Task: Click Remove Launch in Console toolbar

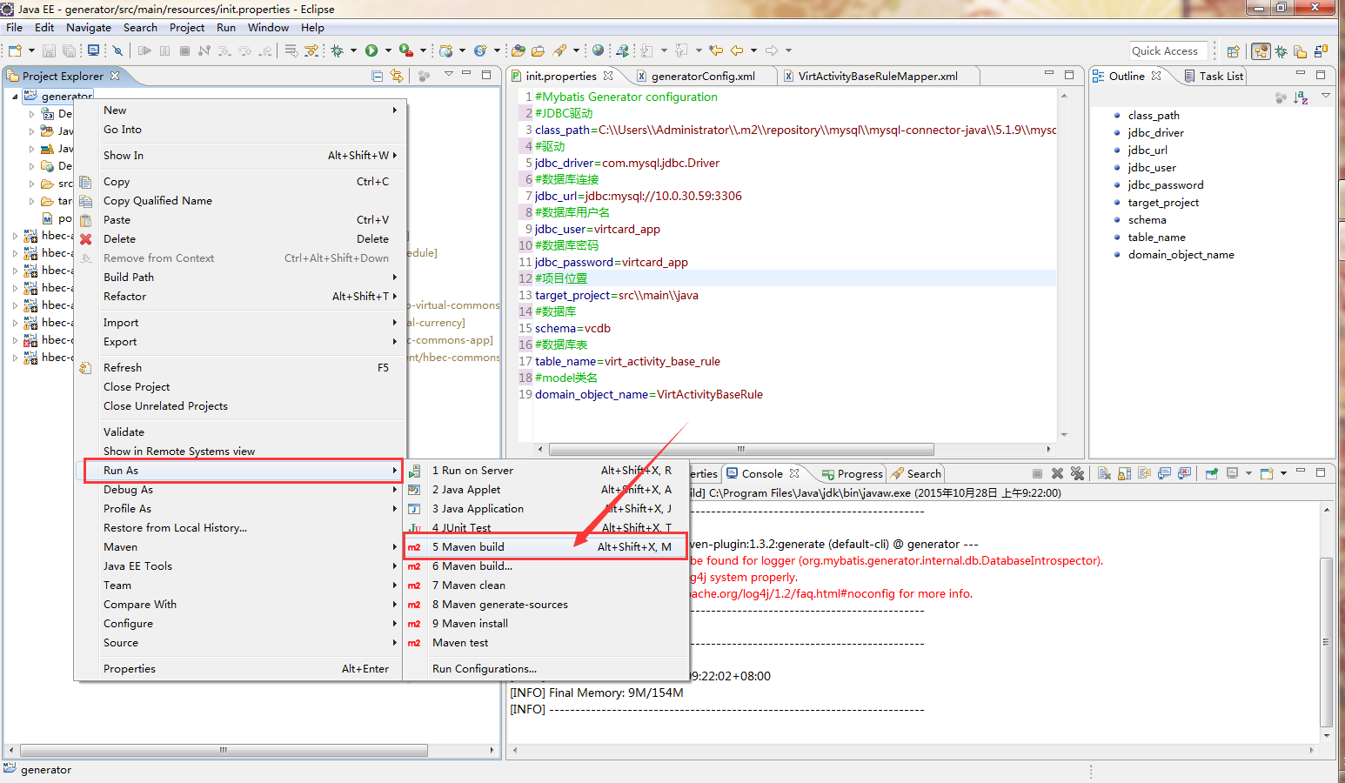Action: click(1057, 473)
